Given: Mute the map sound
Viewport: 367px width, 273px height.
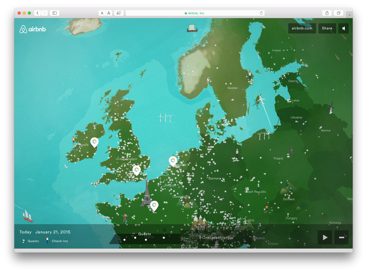Looking at the screenshot, I should tap(343, 28).
